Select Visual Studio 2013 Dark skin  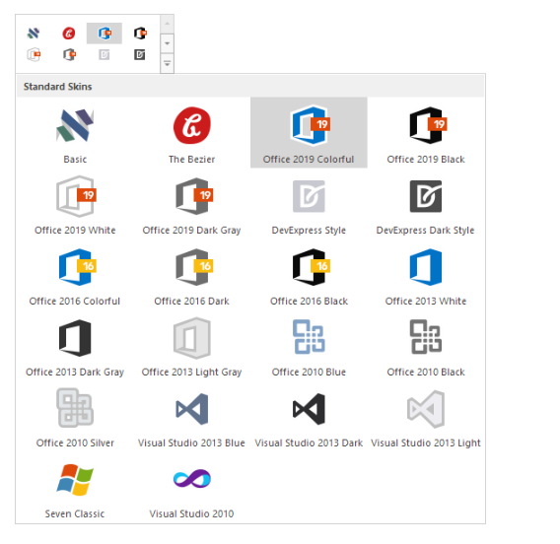point(309,417)
